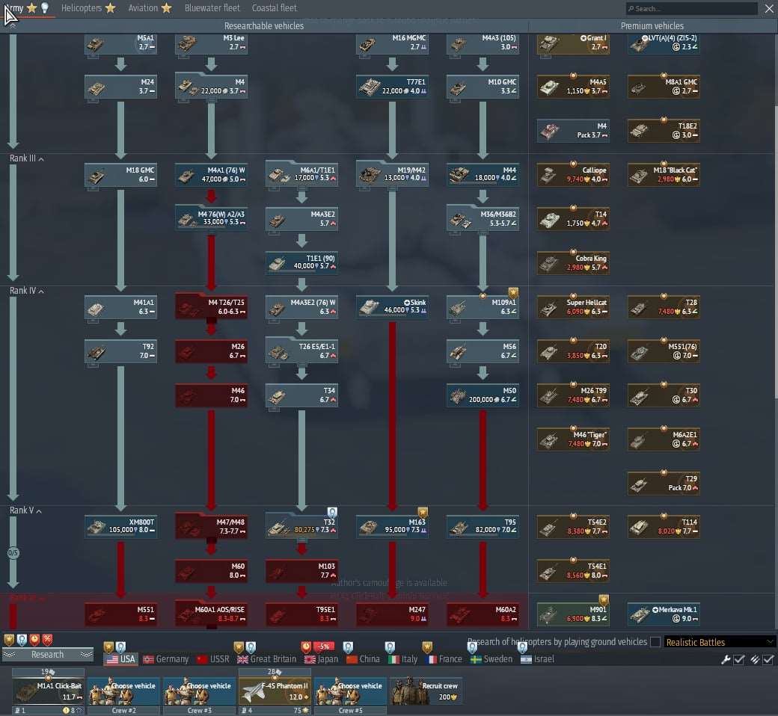Screen dimensions: 778x716
Task: Switch to the Helicopters tab
Action: [x=88, y=8]
